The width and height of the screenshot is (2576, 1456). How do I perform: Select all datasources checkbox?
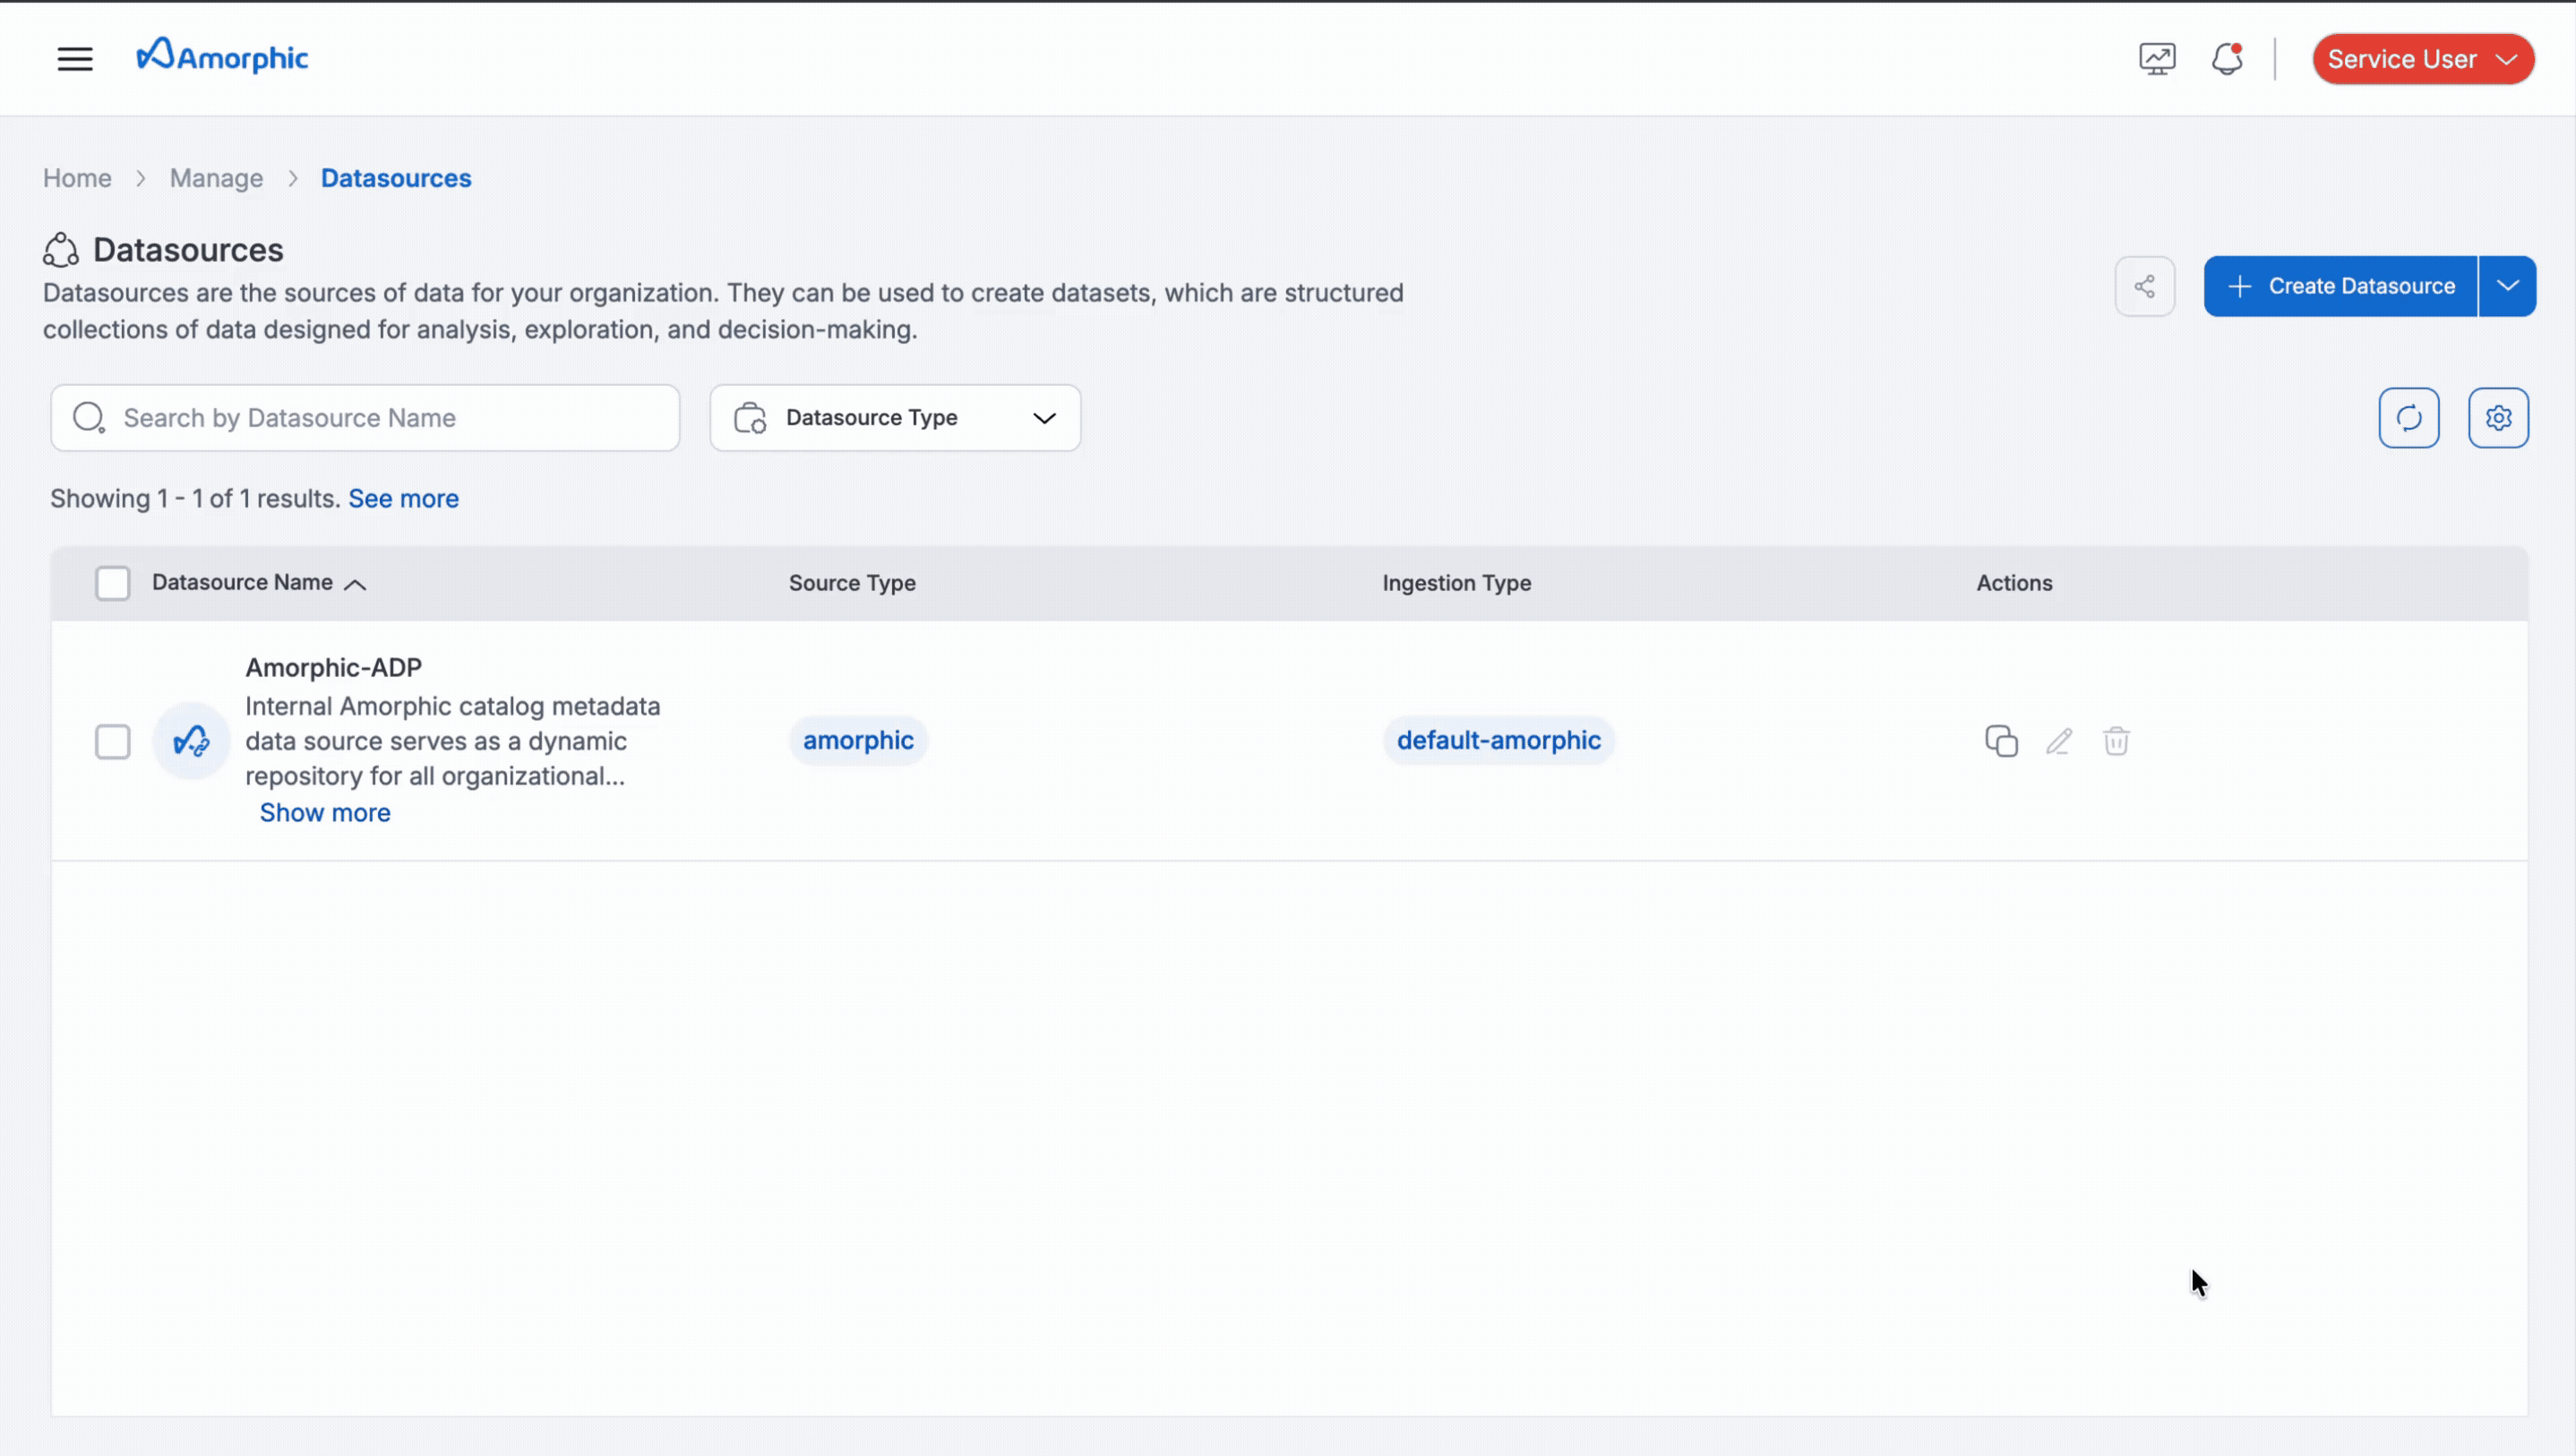tap(113, 582)
